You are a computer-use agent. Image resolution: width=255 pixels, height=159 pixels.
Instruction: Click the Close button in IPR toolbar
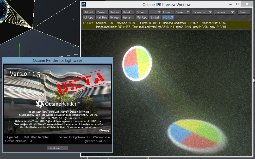[244, 12]
